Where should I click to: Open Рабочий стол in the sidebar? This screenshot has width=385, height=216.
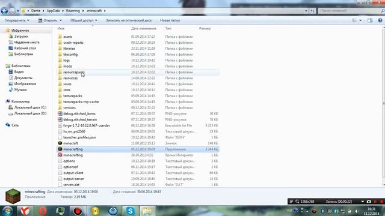25,48
